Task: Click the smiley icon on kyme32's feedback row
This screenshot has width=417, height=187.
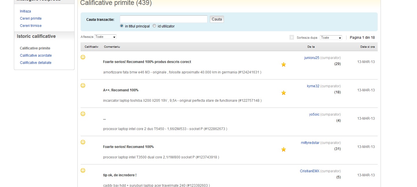Action: pos(83,86)
